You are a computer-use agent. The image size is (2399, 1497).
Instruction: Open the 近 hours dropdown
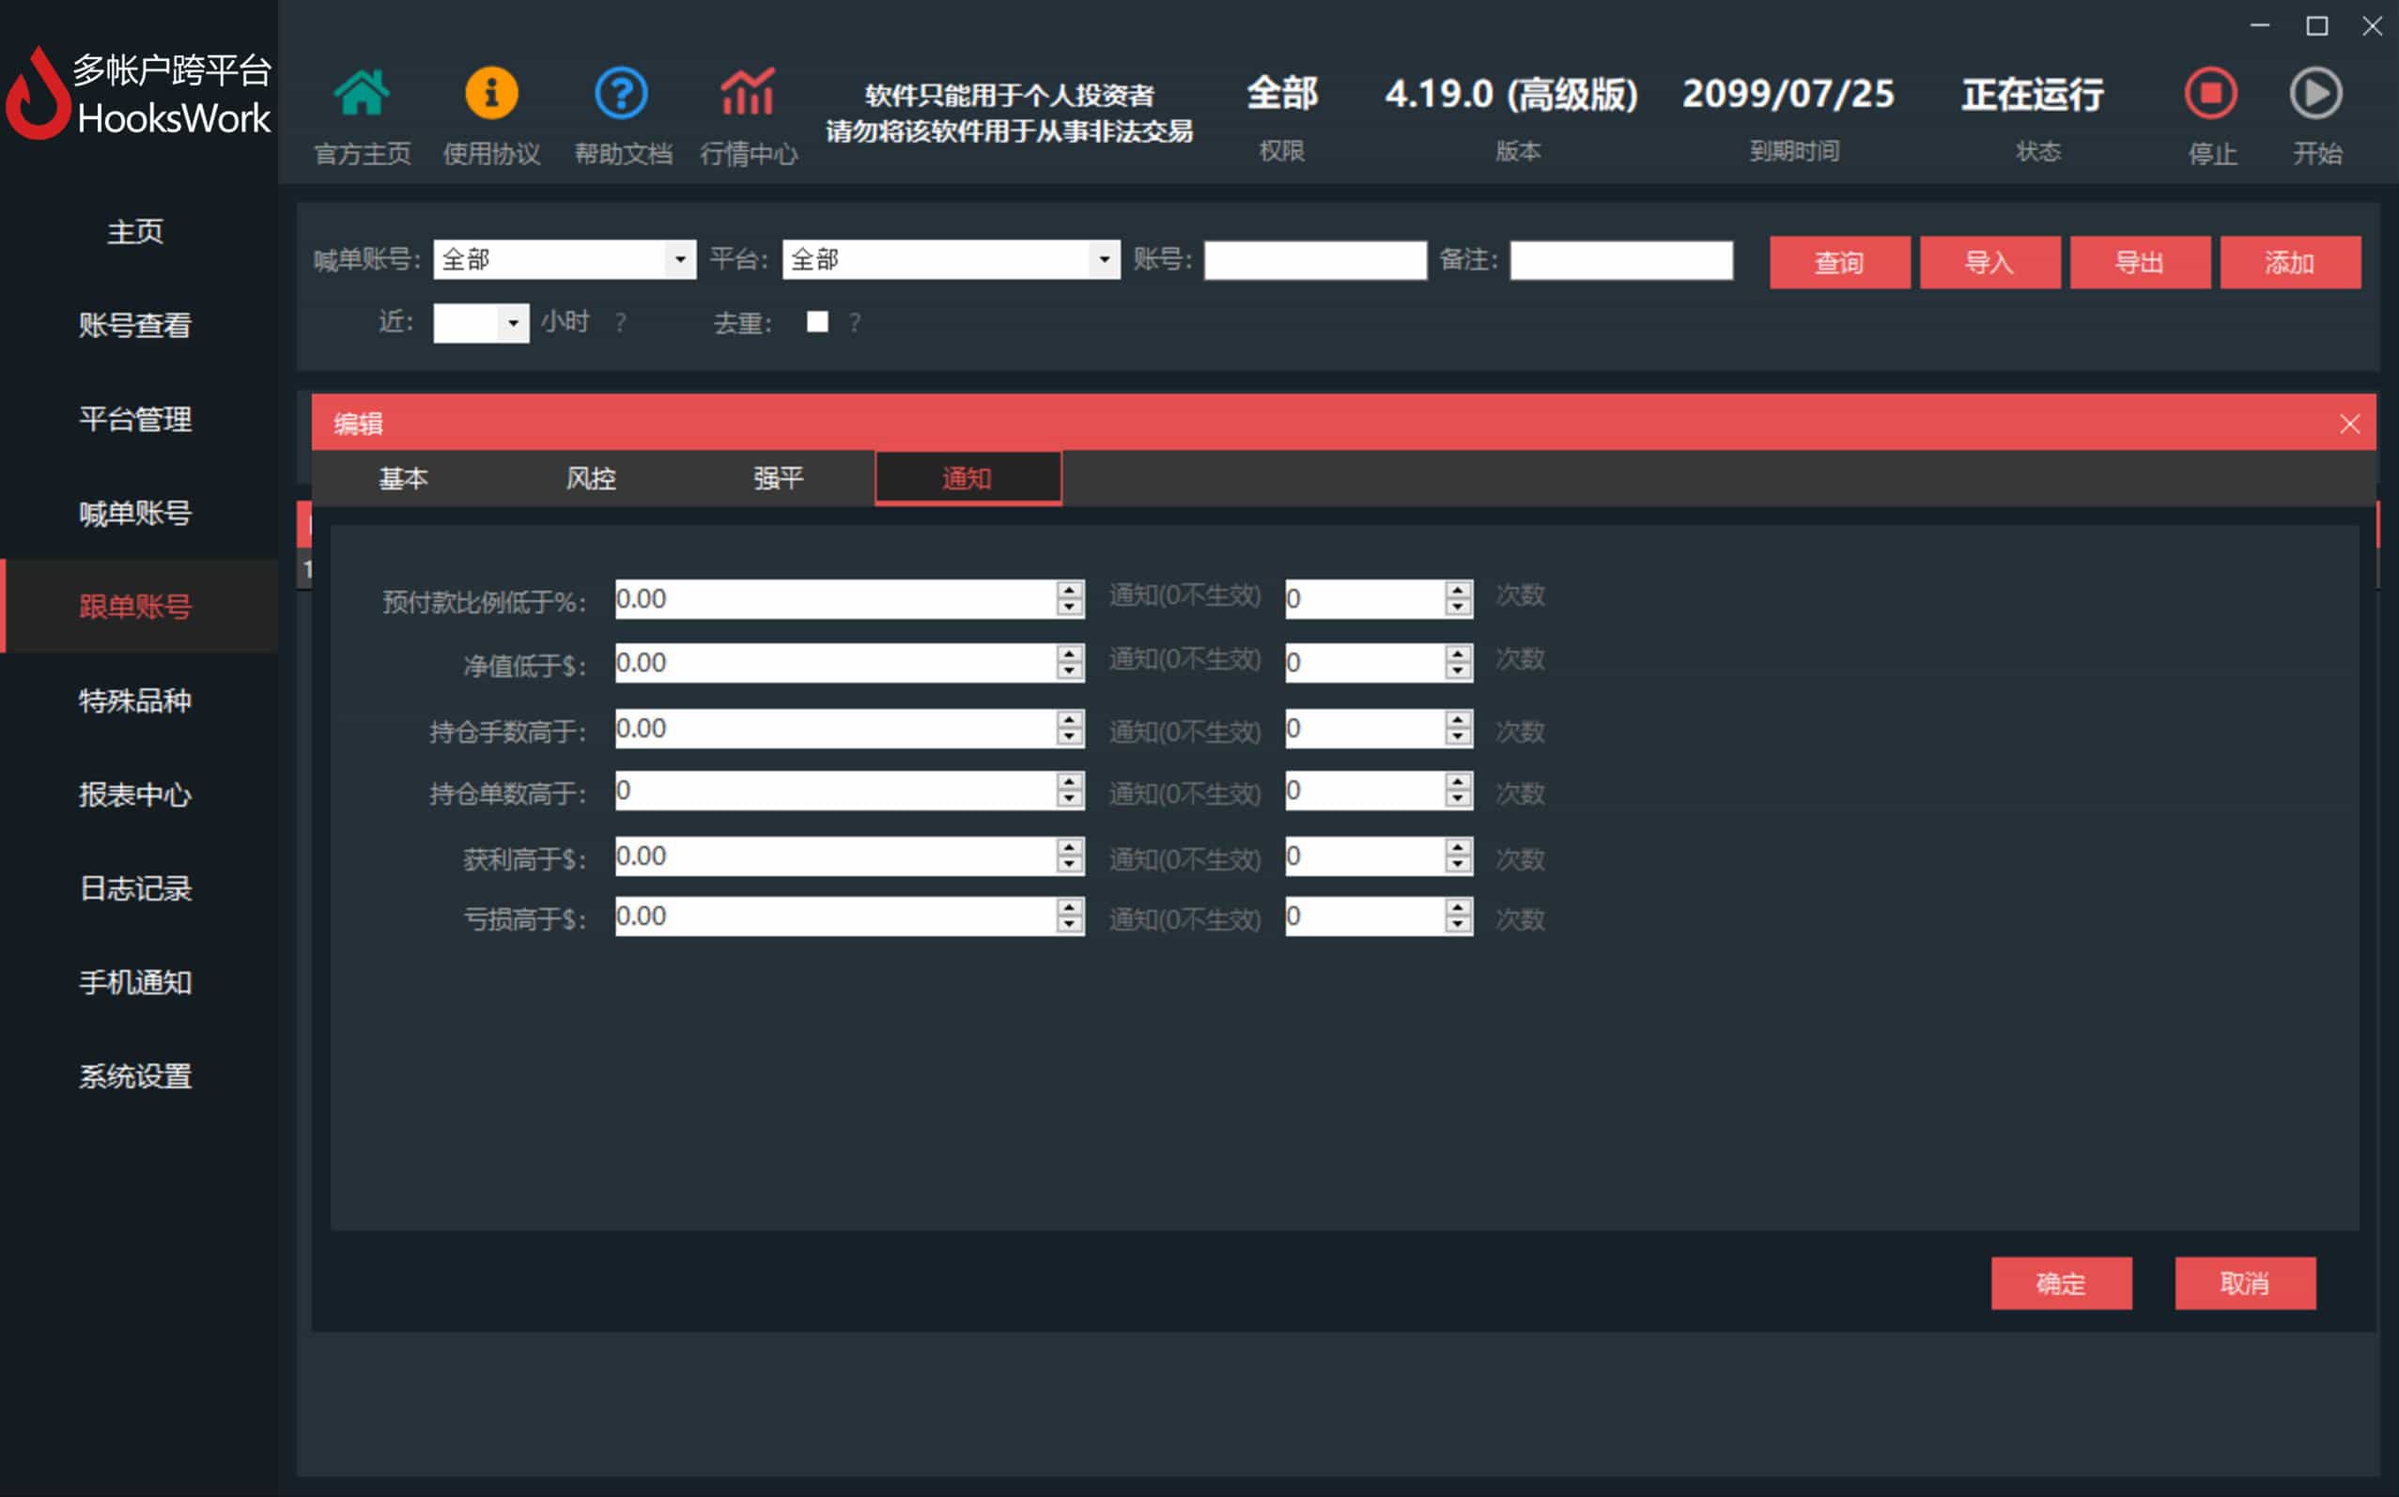pos(512,323)
